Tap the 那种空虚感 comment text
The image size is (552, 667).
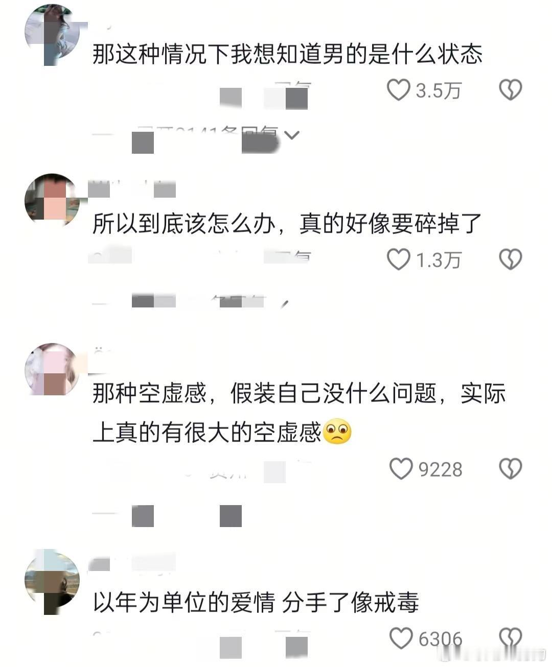click(x=299, y=413)
